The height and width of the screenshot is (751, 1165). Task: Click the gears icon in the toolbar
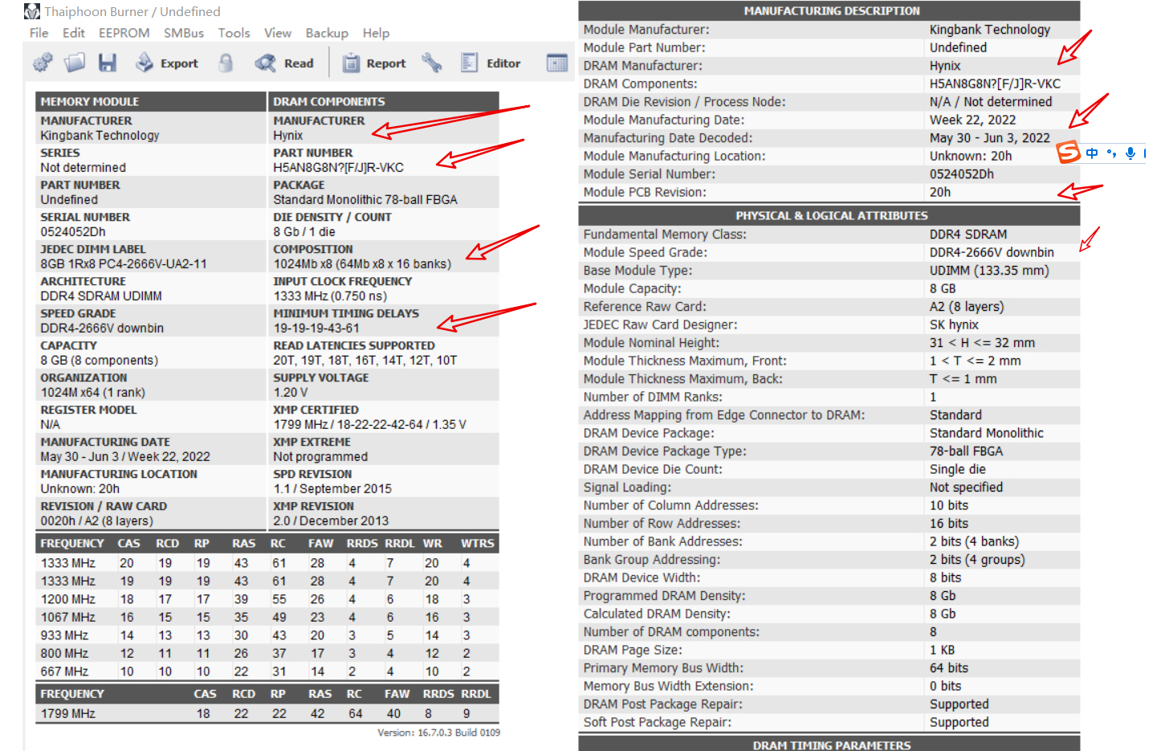tap(43, 63)
